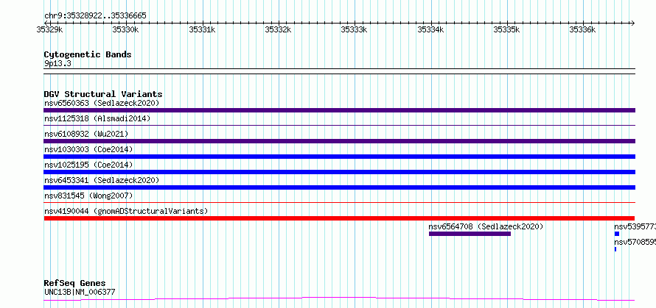Click the thin red nsv831545 variant line
The height and width of the screenshot is (308, 656).
pos(339,202)
